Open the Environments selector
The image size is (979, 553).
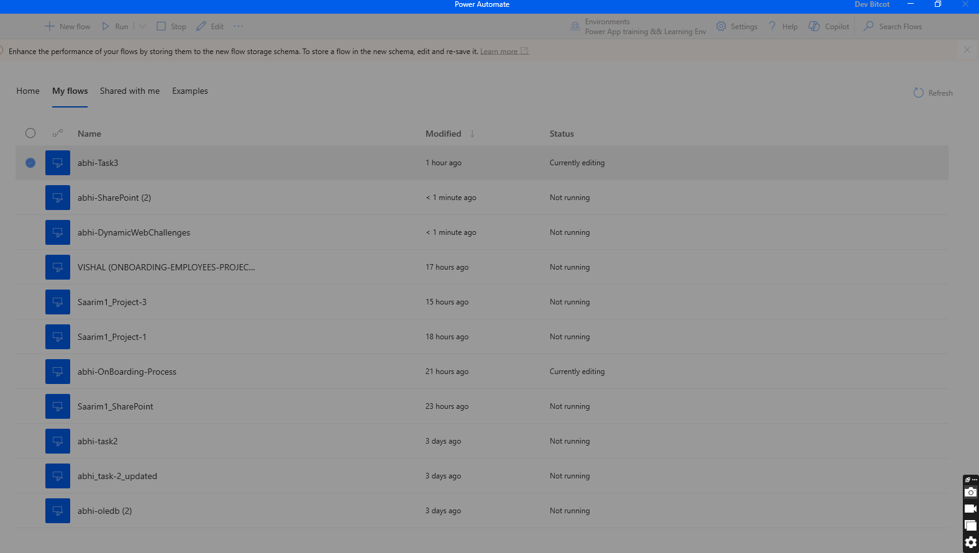point(638,26)
